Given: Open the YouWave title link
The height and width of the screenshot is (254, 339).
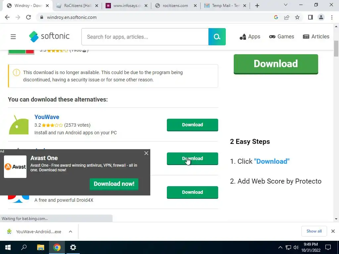Looking at the screenshot, I should pyautogui.click(x=47, y=117).
